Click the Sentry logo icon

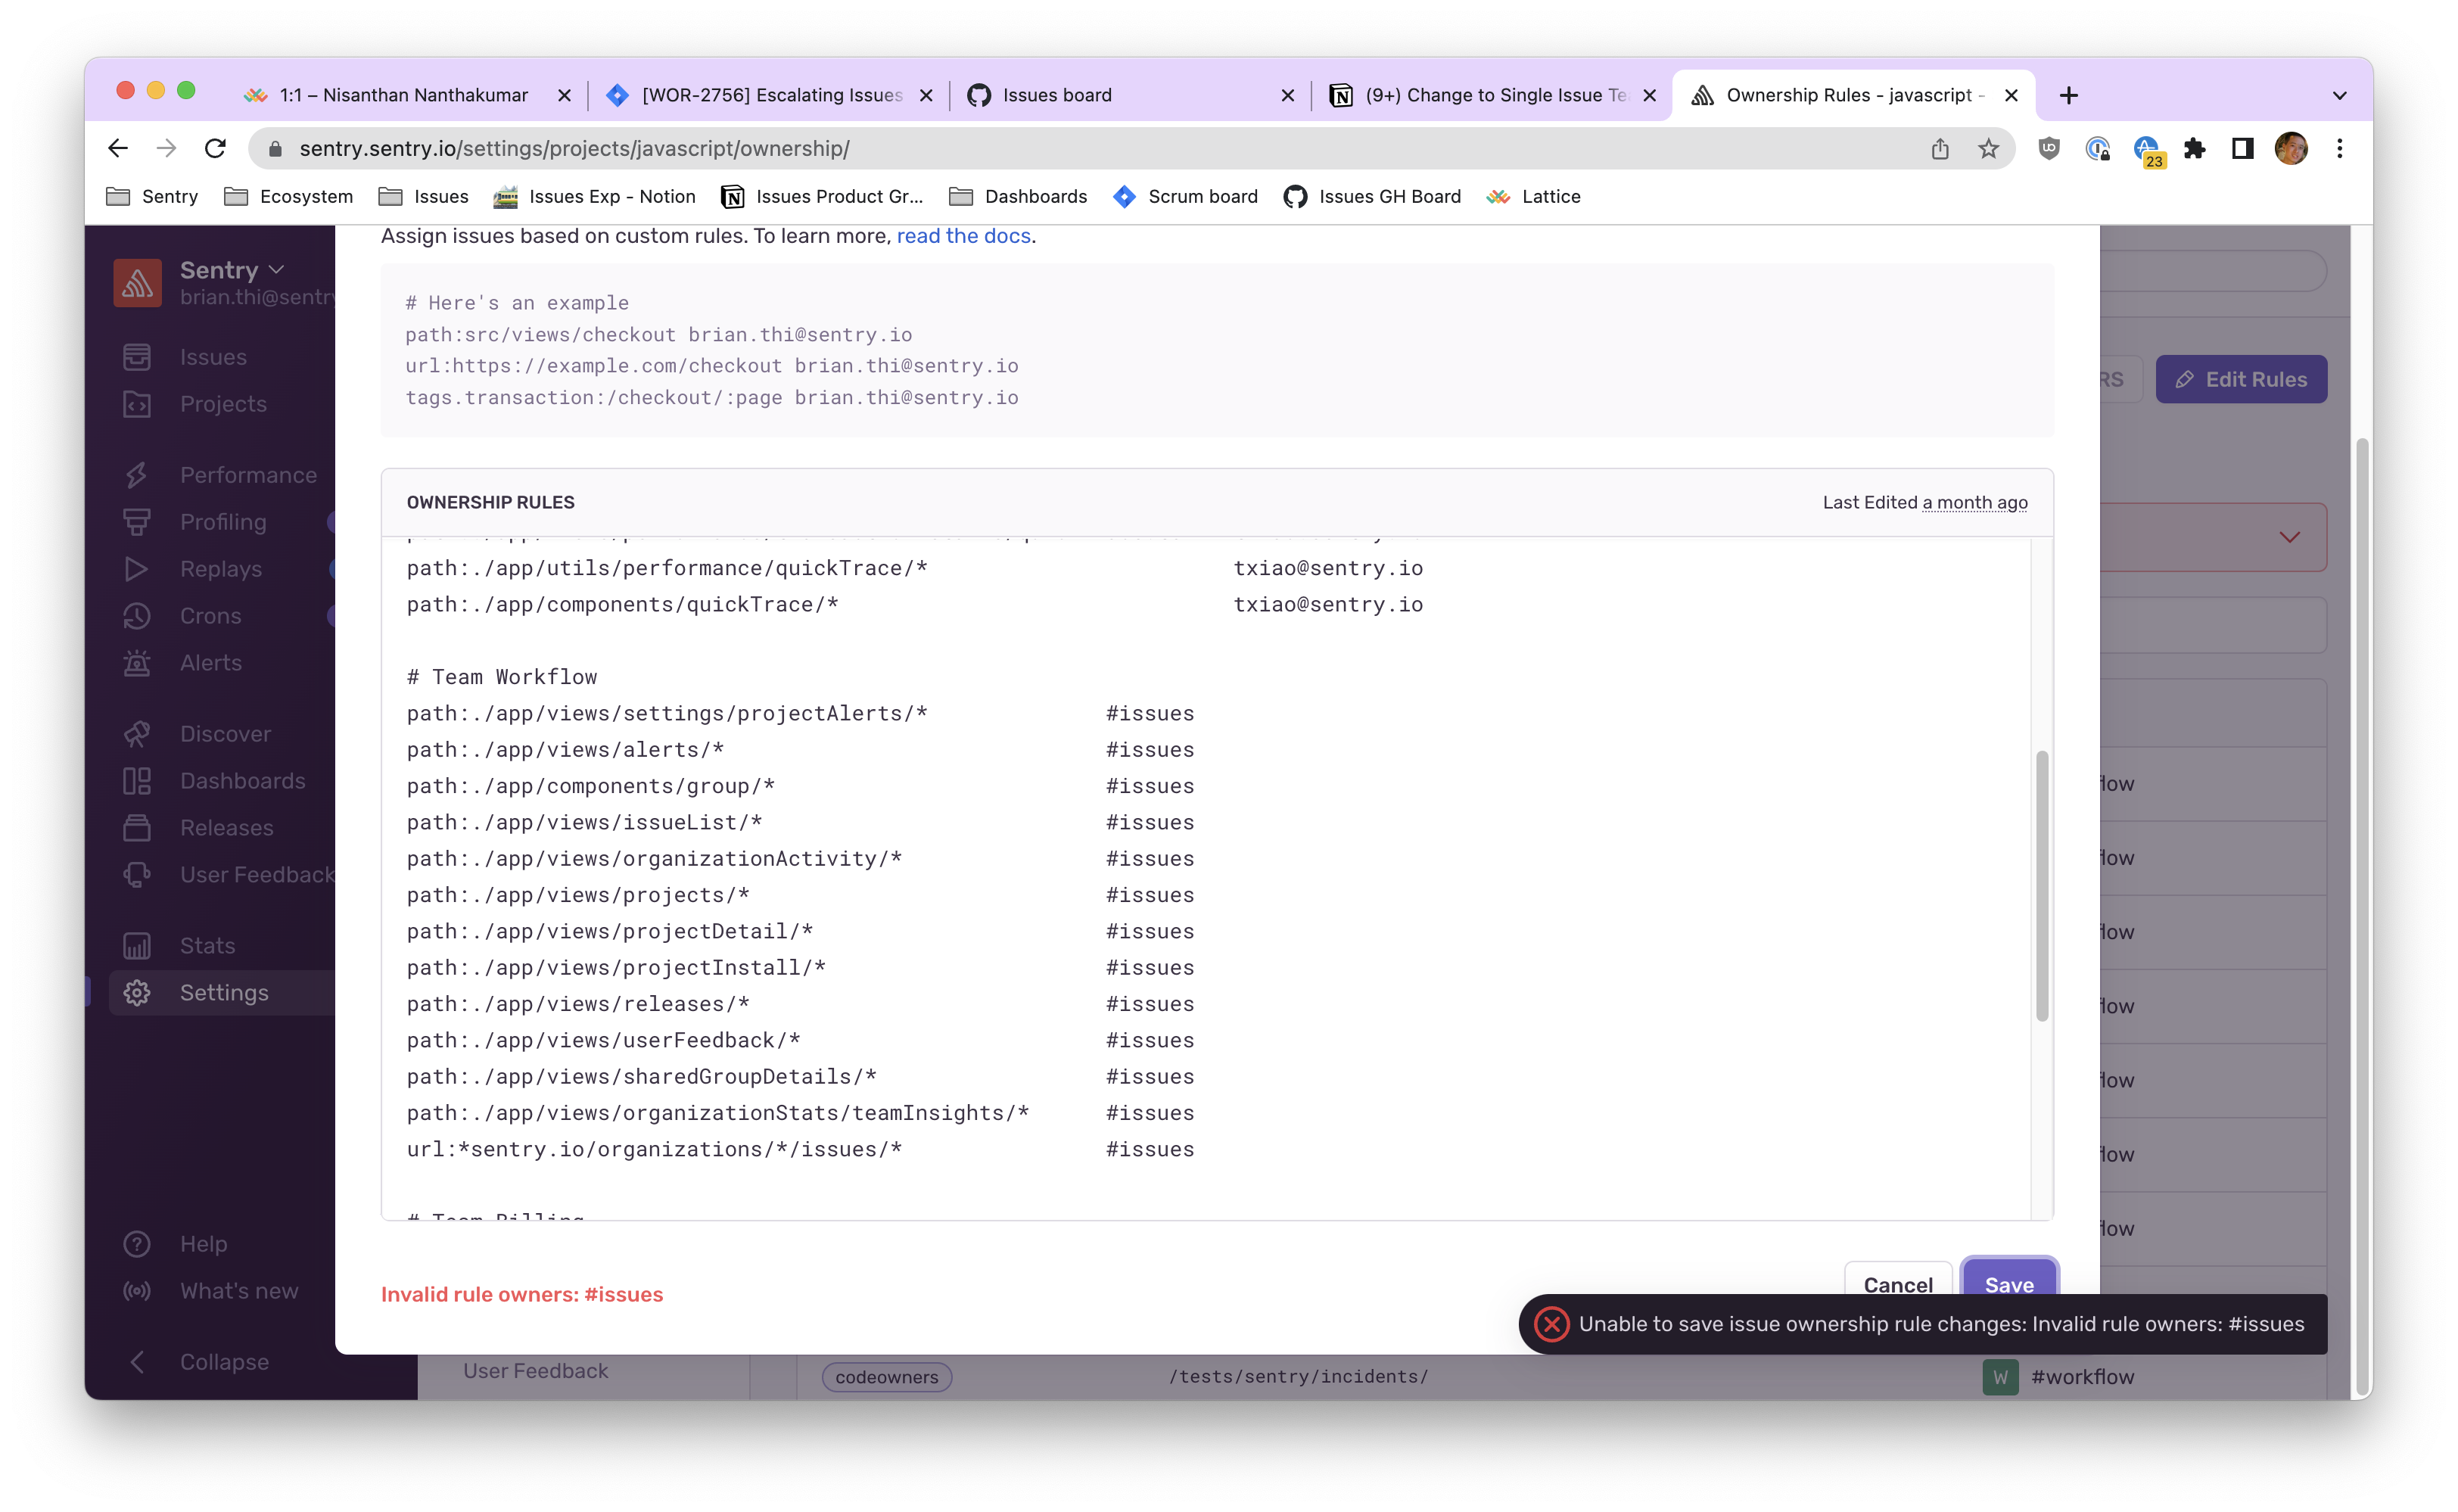(x=137, y=282)
